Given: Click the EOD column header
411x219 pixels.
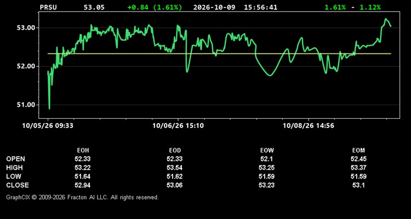Looking at the screenshot, I should click(175, 151).
